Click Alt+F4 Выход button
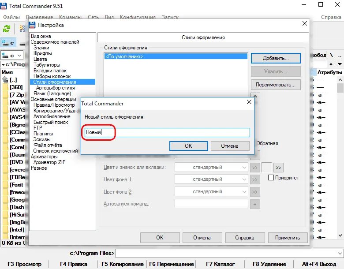Viewport: 344px width, 269px height. pos(319,264)
